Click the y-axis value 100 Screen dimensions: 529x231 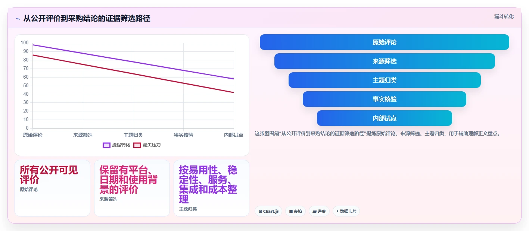click(25, 43)
